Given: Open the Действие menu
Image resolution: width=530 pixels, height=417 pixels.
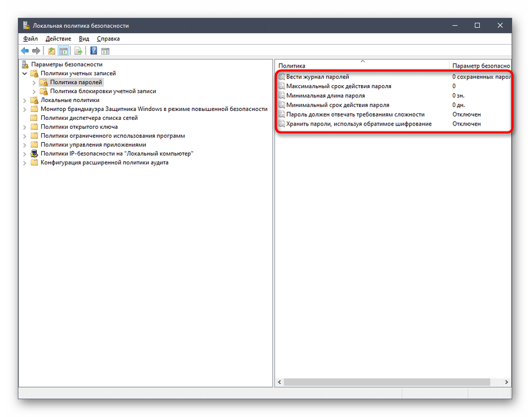Looking at the screenshot, I should [58, 38].
